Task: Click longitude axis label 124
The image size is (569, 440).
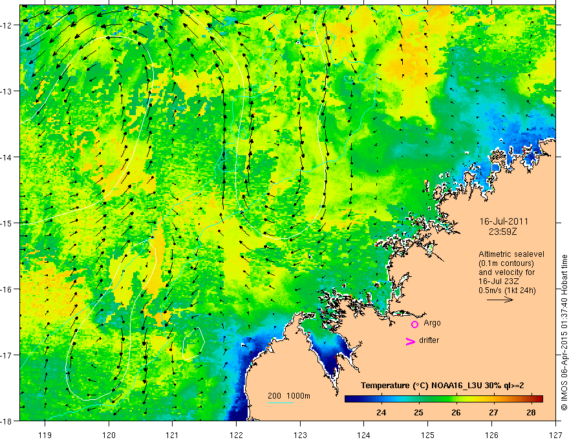Action: point(364,435)
